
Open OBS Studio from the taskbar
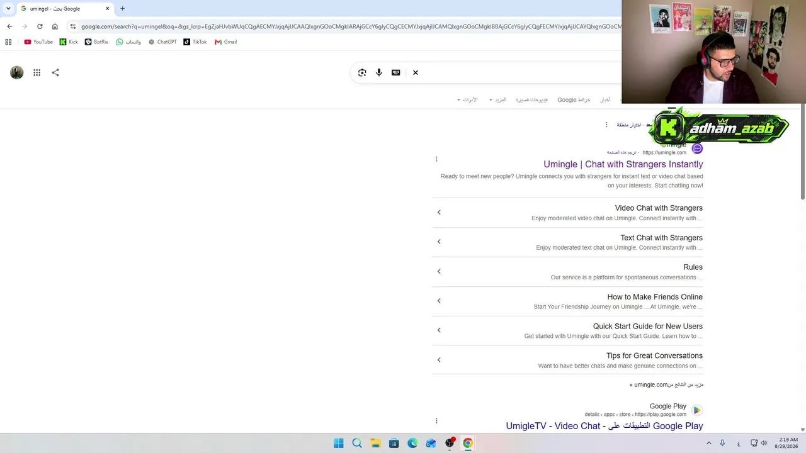pos(450,444)
